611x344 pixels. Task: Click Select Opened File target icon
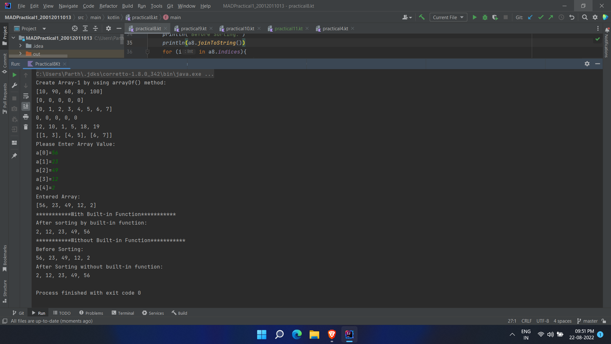75,29
